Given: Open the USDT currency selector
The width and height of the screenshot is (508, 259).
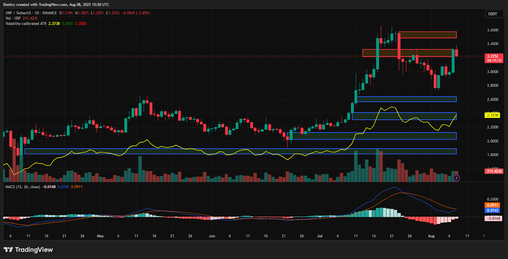Looking at the screenshot, I should coord(494,14).
